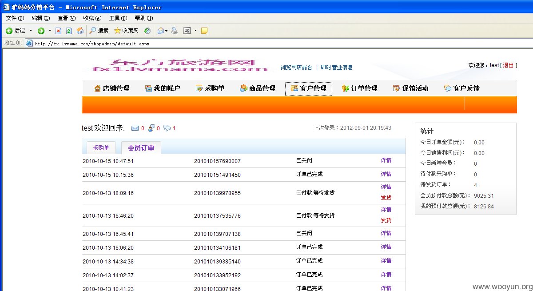Open 客户管理 navigation item
The height and width of the screenshot is (291, 533).
309,88
